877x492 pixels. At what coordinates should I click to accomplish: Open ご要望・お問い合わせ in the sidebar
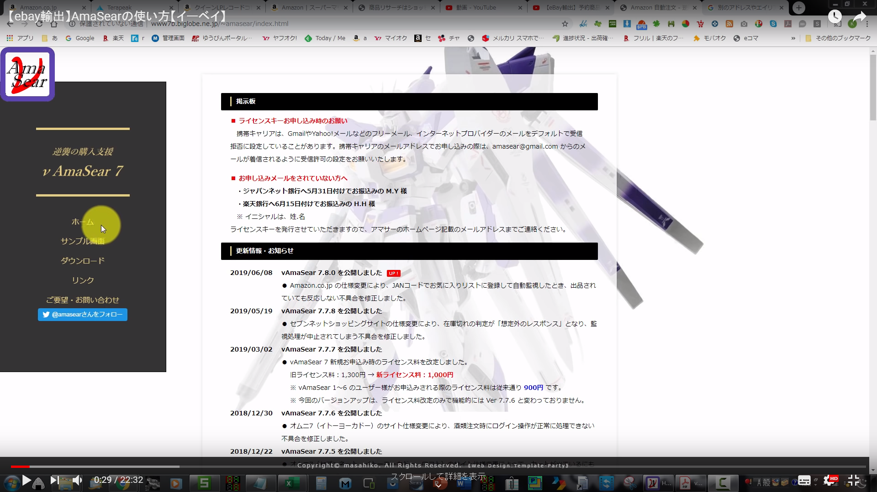click(83, 300)
